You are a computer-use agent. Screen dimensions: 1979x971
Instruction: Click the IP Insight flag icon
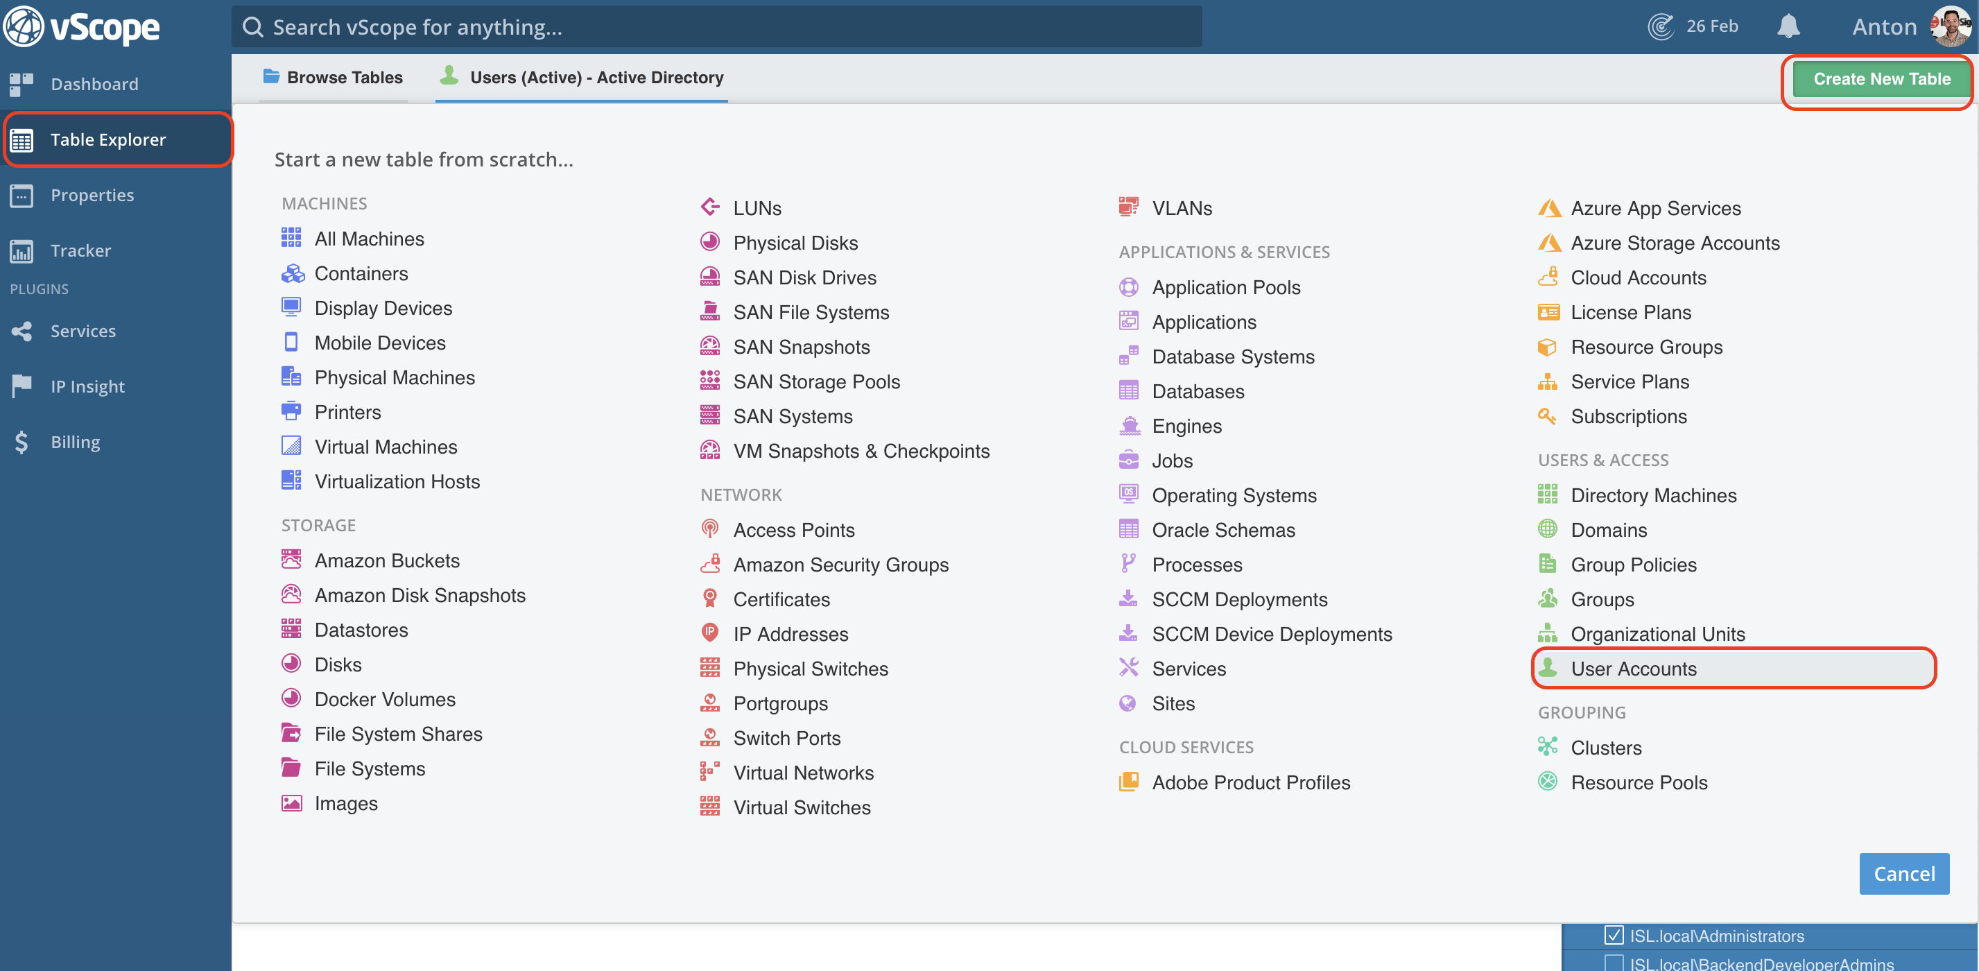tap(21, 386)
